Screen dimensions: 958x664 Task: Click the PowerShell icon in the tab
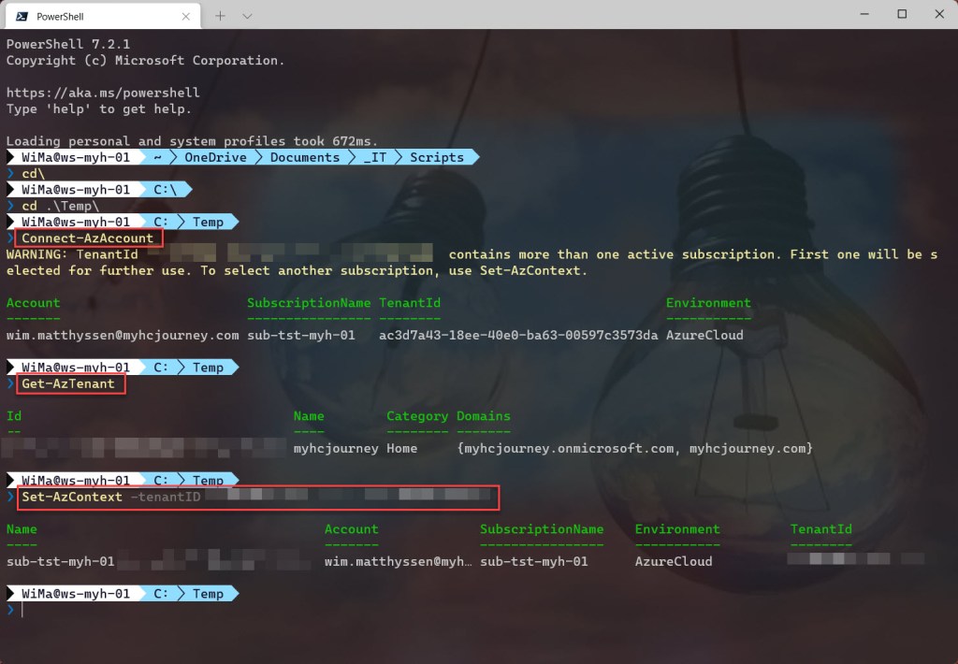[21, 16]
